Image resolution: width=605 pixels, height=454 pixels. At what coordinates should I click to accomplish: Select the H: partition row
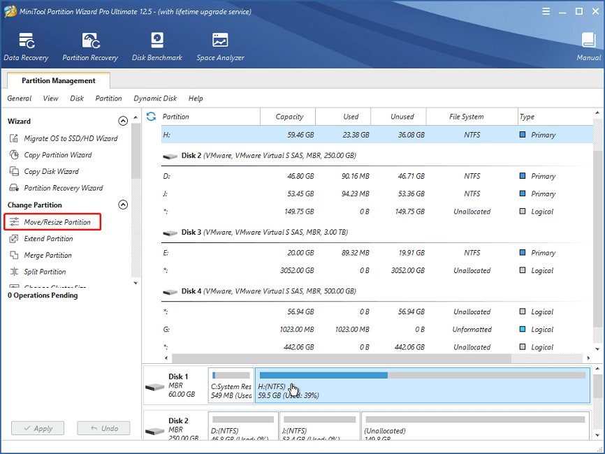pyautogui.click(x=377, y=135)
